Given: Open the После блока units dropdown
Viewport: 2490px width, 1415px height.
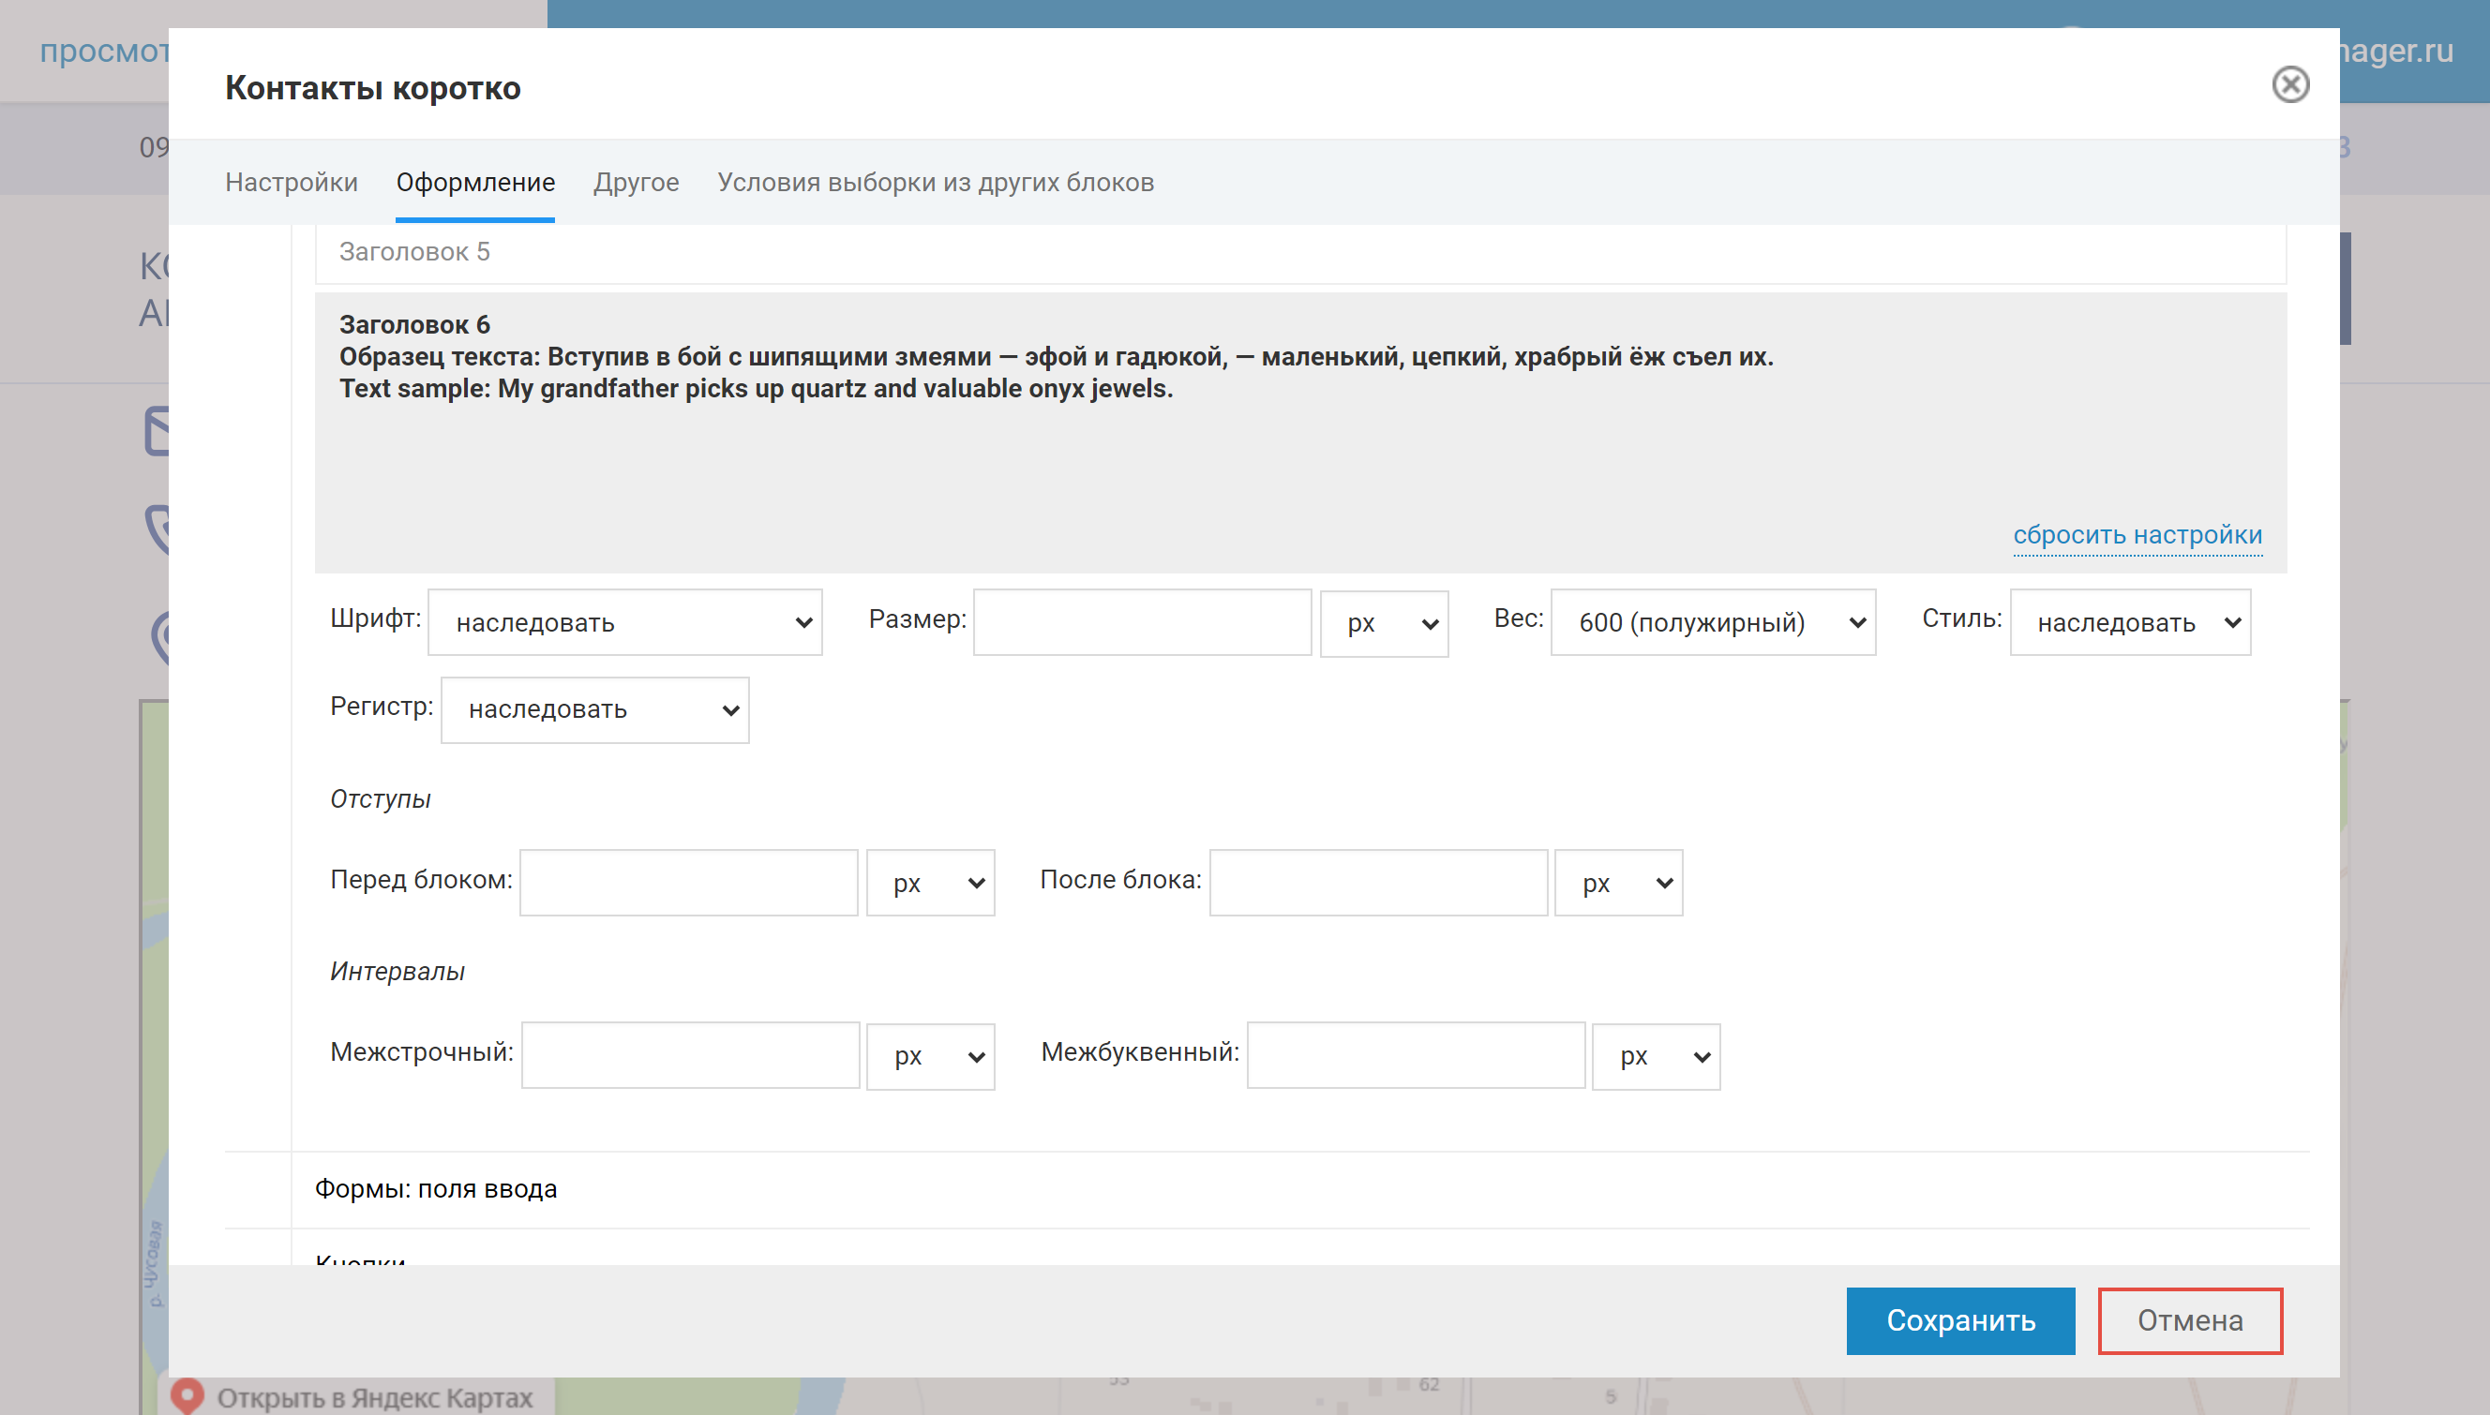Looking at the screenshot, I should 1618,884.
